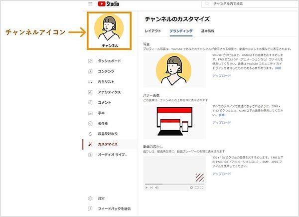Click the ダッシュボード sidebar icon
The width and height of the screenshot is (299, 217).
[90, 61]
